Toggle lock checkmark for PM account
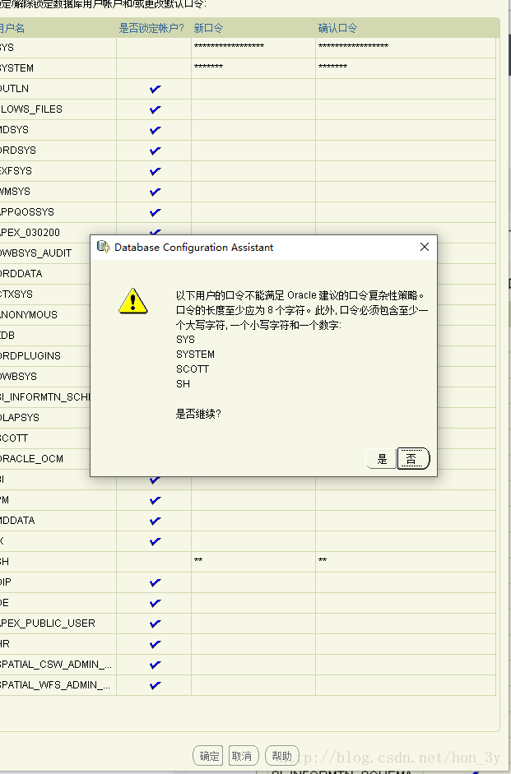Screen dimensions: 511x774 155,500
